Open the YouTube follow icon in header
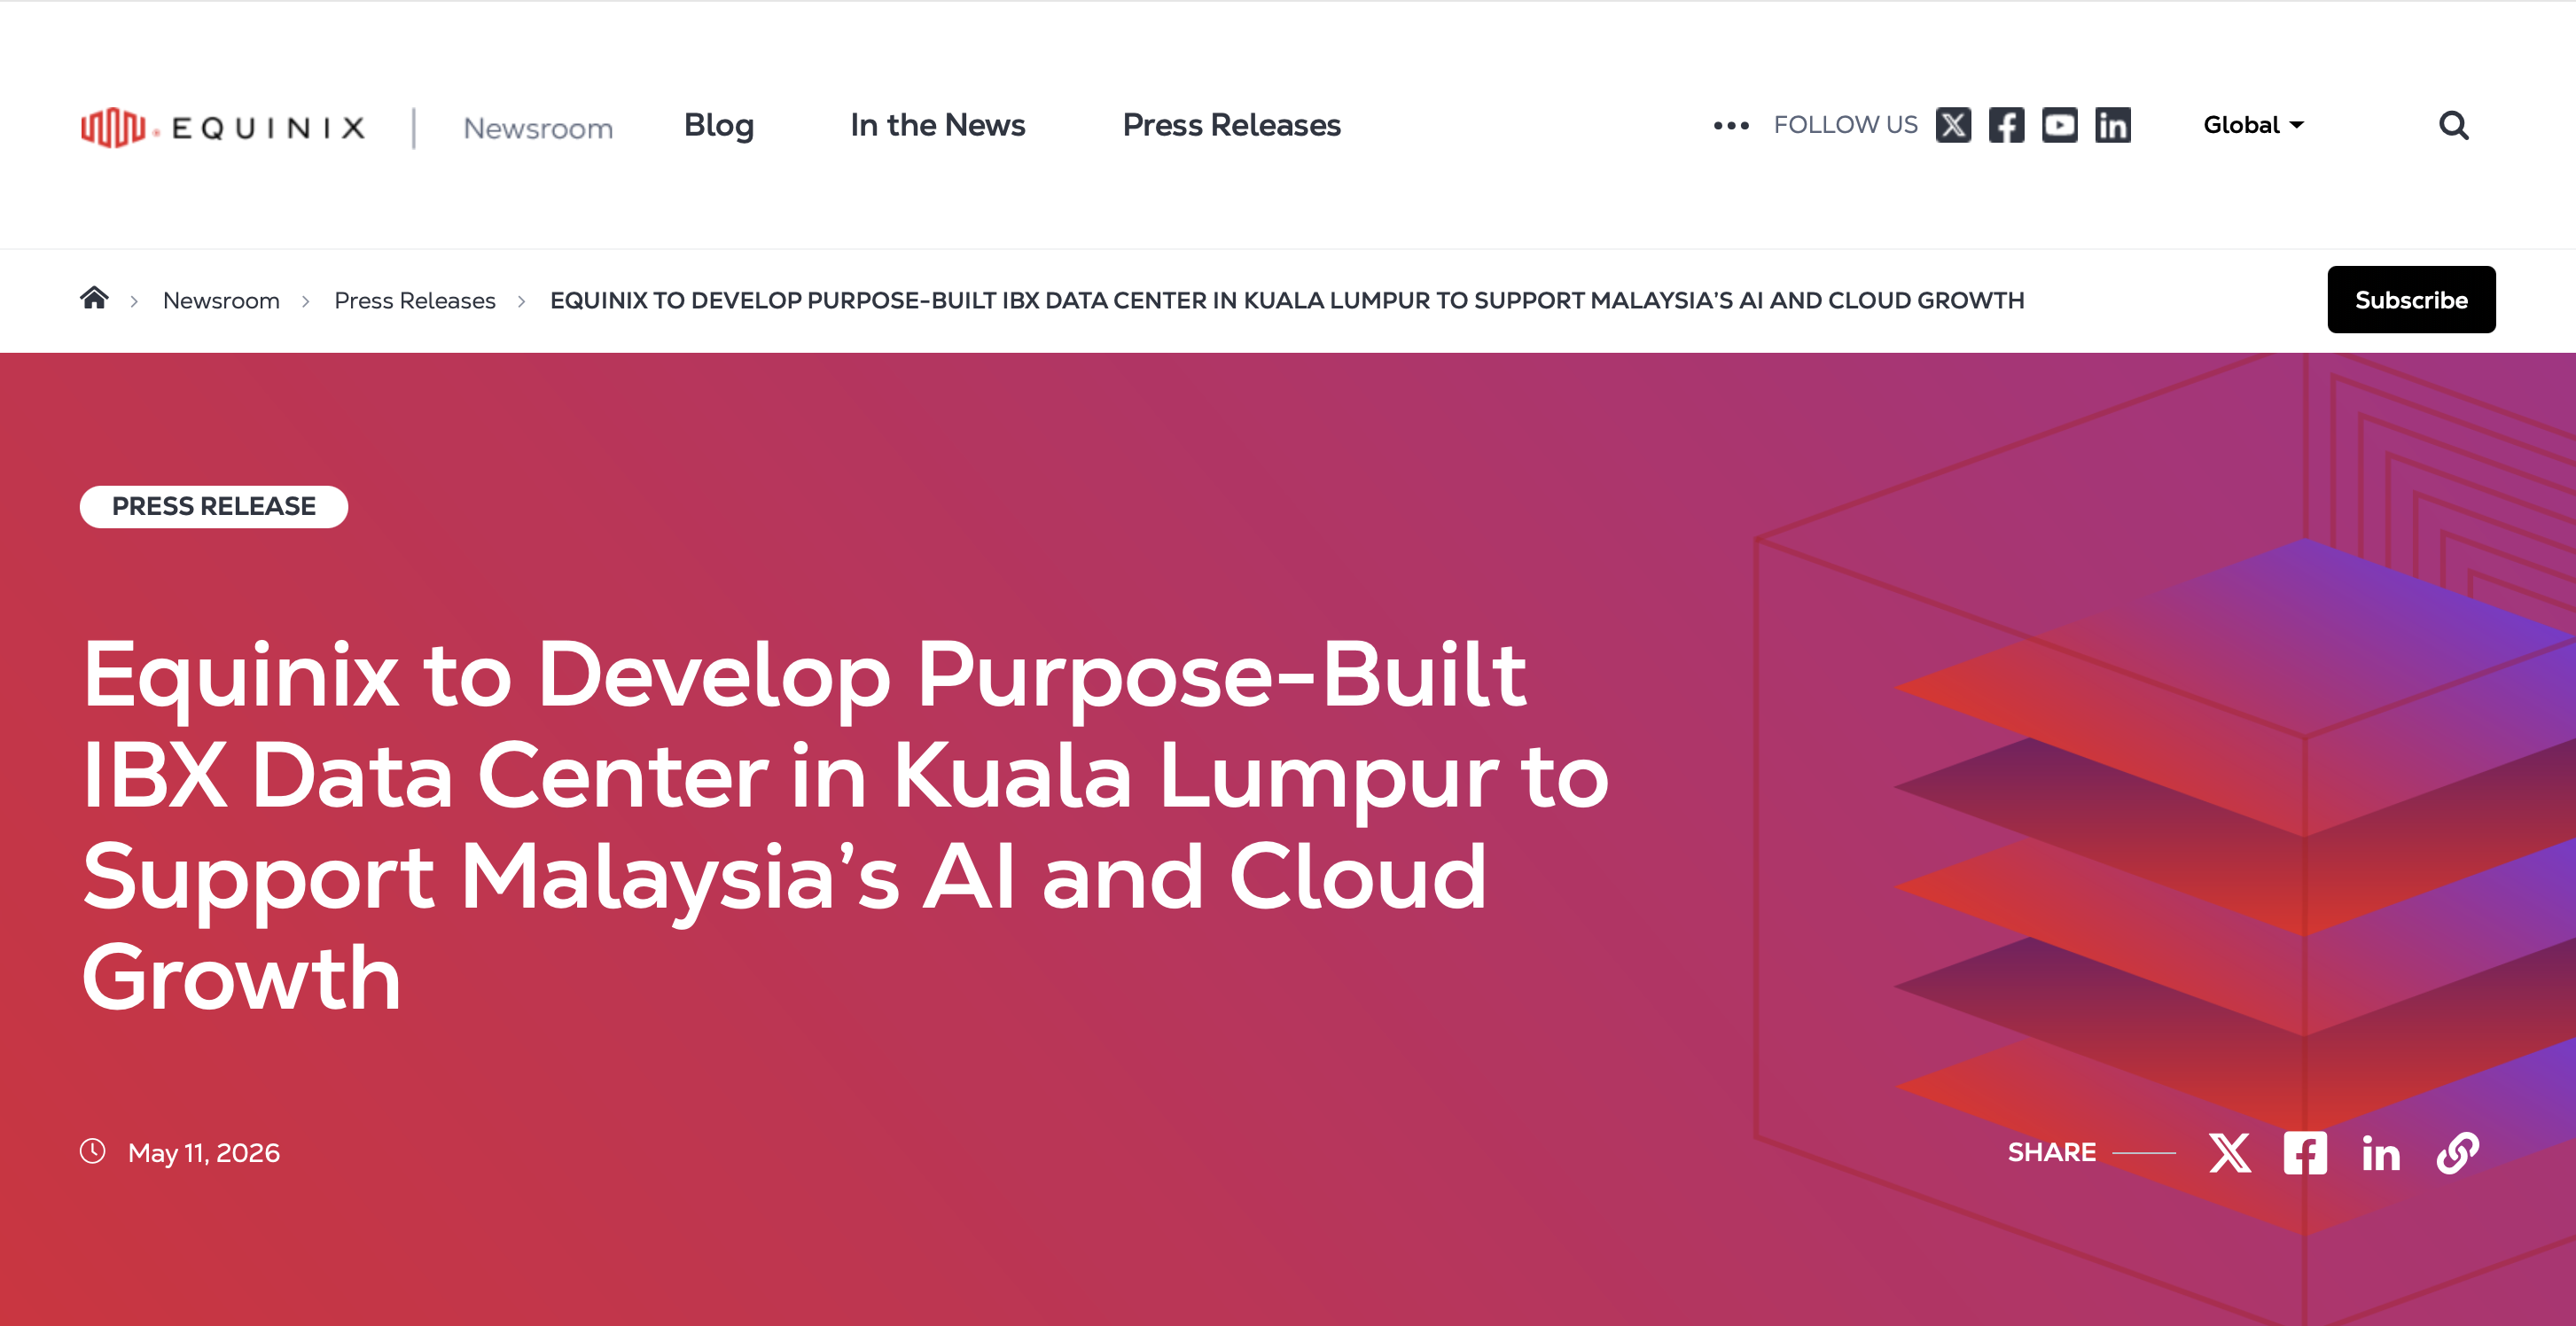This screenshot has height=1326, width=2576. coord(2059,125)
